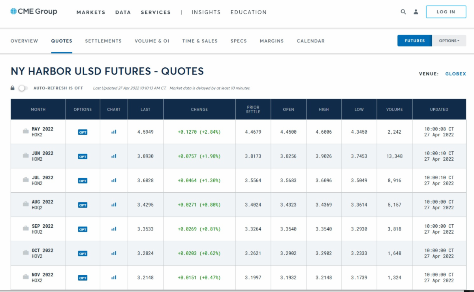This screenshot has width=474, height=292.
Task: Open the MARGINS tab
Action: tap(272, 41)
